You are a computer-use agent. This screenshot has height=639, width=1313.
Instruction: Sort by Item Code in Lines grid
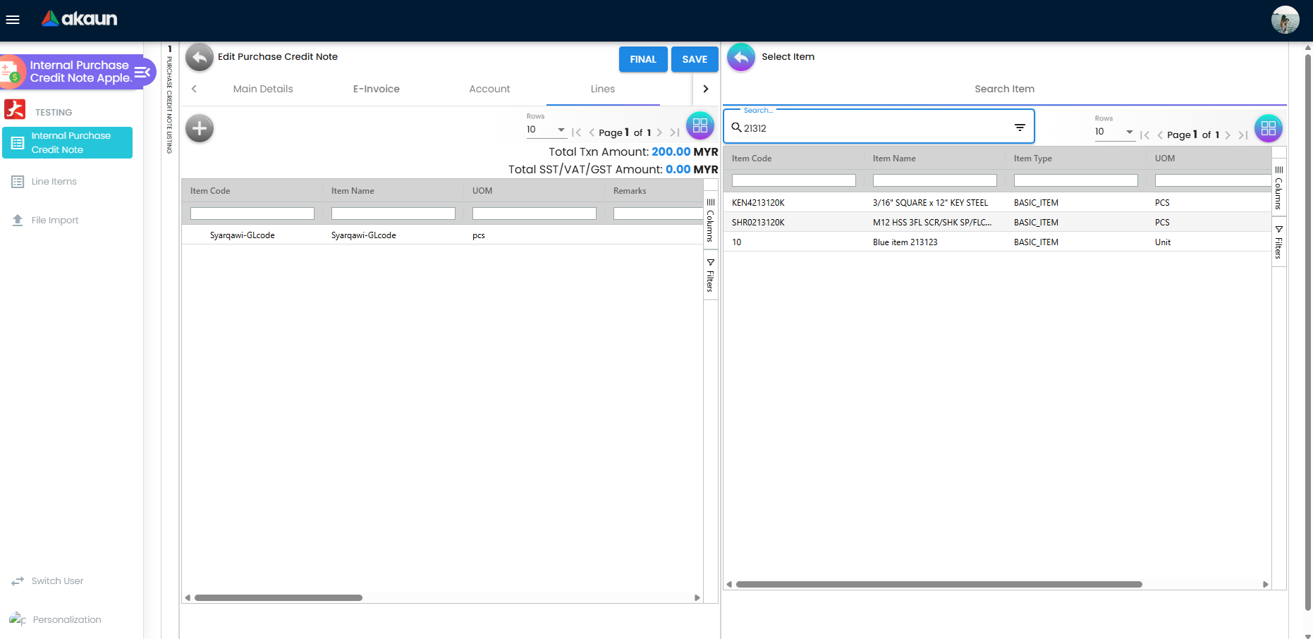coord(210,191)
